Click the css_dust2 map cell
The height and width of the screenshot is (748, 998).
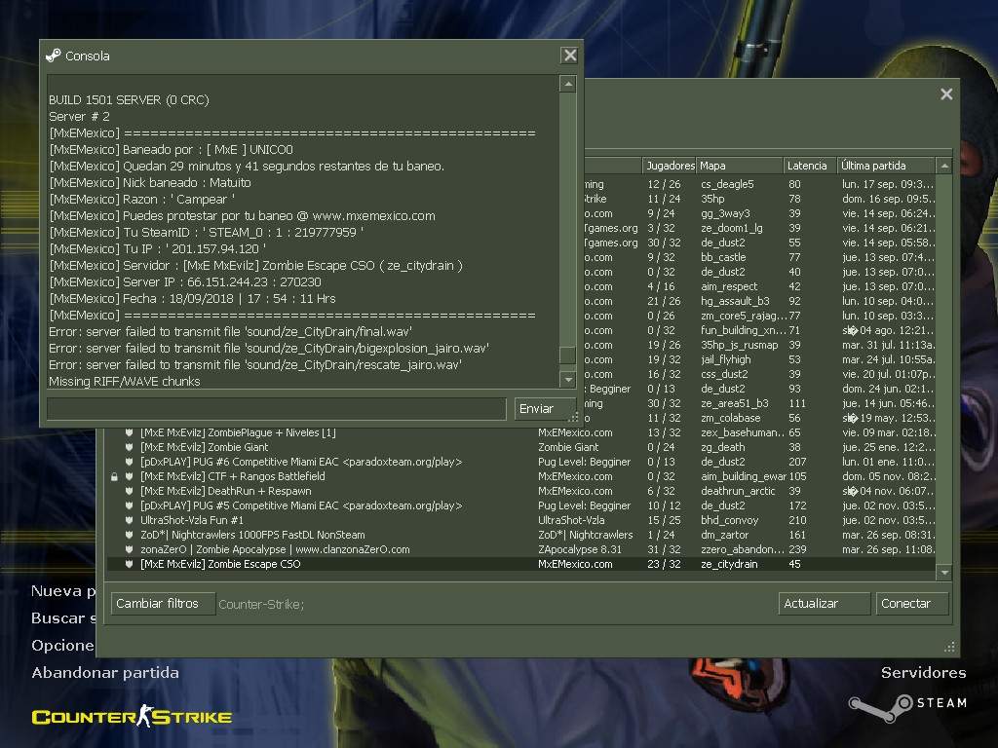(724, 375)
